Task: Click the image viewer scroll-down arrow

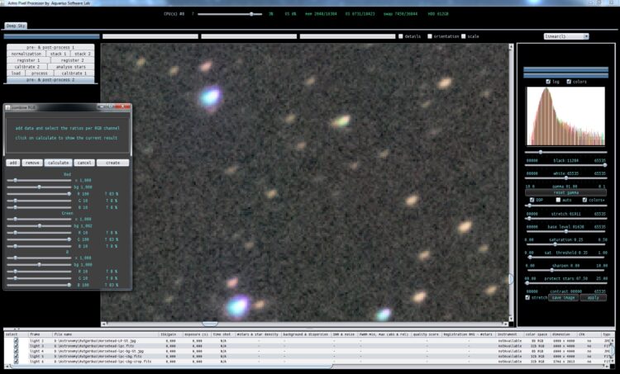Action: [x=511, y=319]
